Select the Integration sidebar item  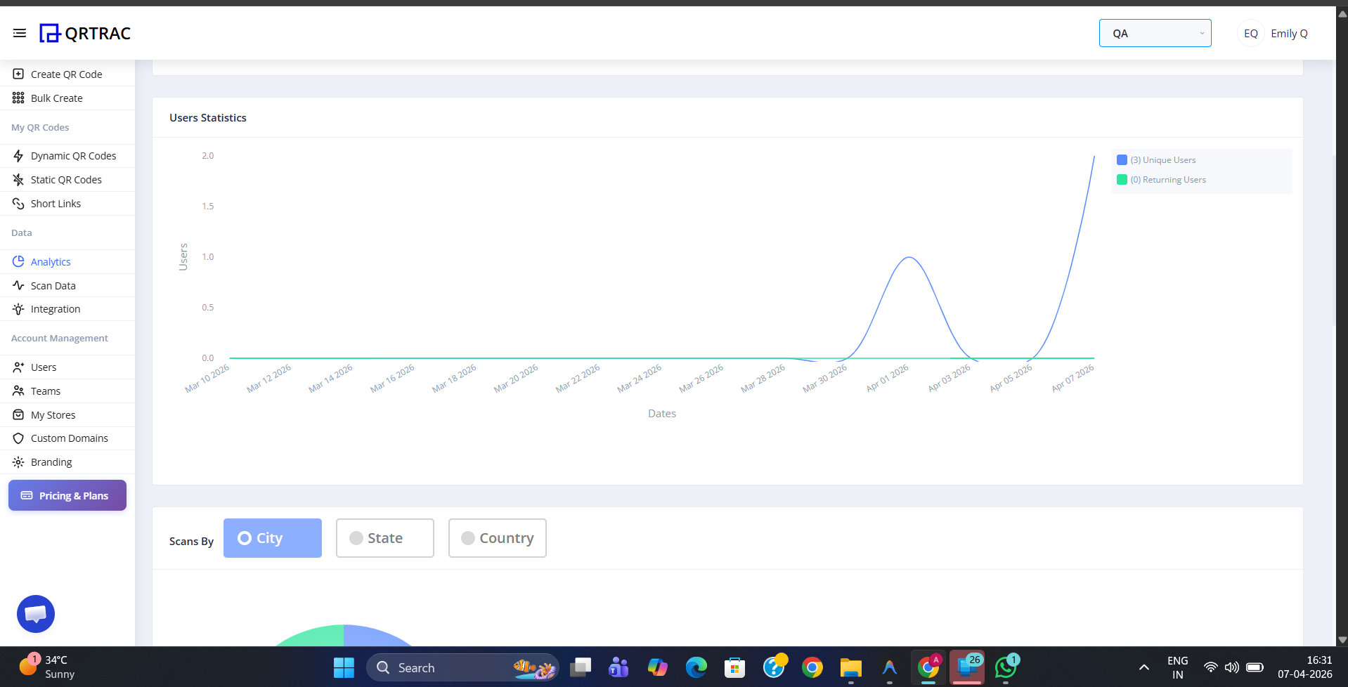coord(55,308)
